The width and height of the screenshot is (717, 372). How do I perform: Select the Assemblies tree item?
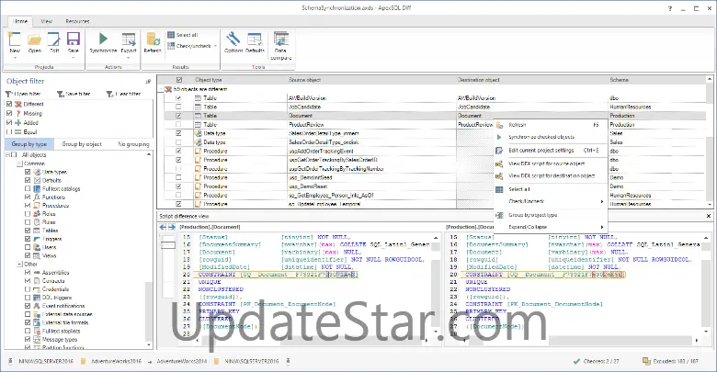(x=55, y=273)
